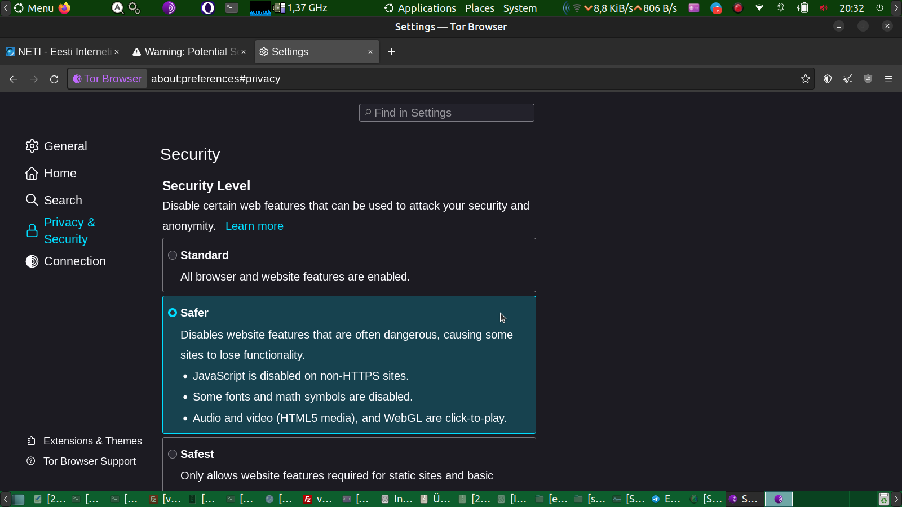Click the notification bell tray icon
902x507 pixels.
click(x=781, y=8)
